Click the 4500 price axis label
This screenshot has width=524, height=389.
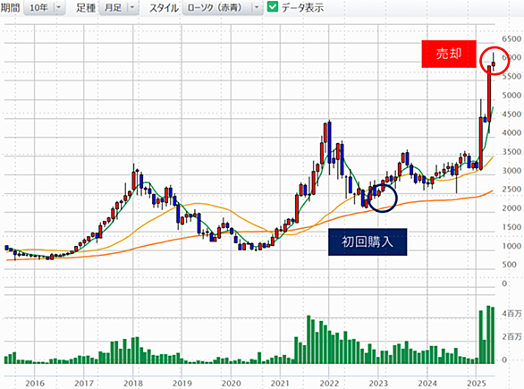511,114
